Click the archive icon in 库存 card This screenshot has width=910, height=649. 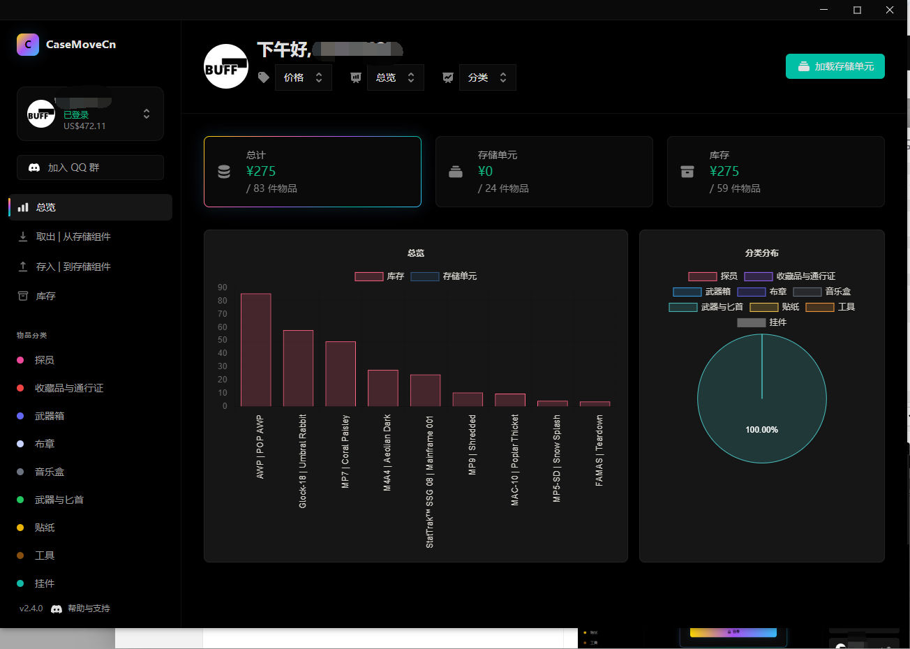[687, 172]
